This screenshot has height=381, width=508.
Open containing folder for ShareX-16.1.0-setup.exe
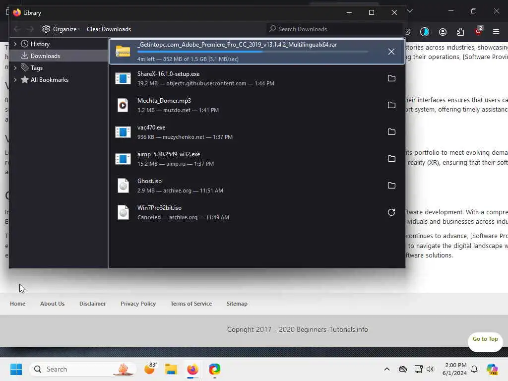pyautogui.click(x=391, y=78)
